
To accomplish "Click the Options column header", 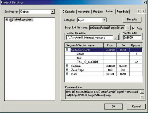I will (136, 45).
